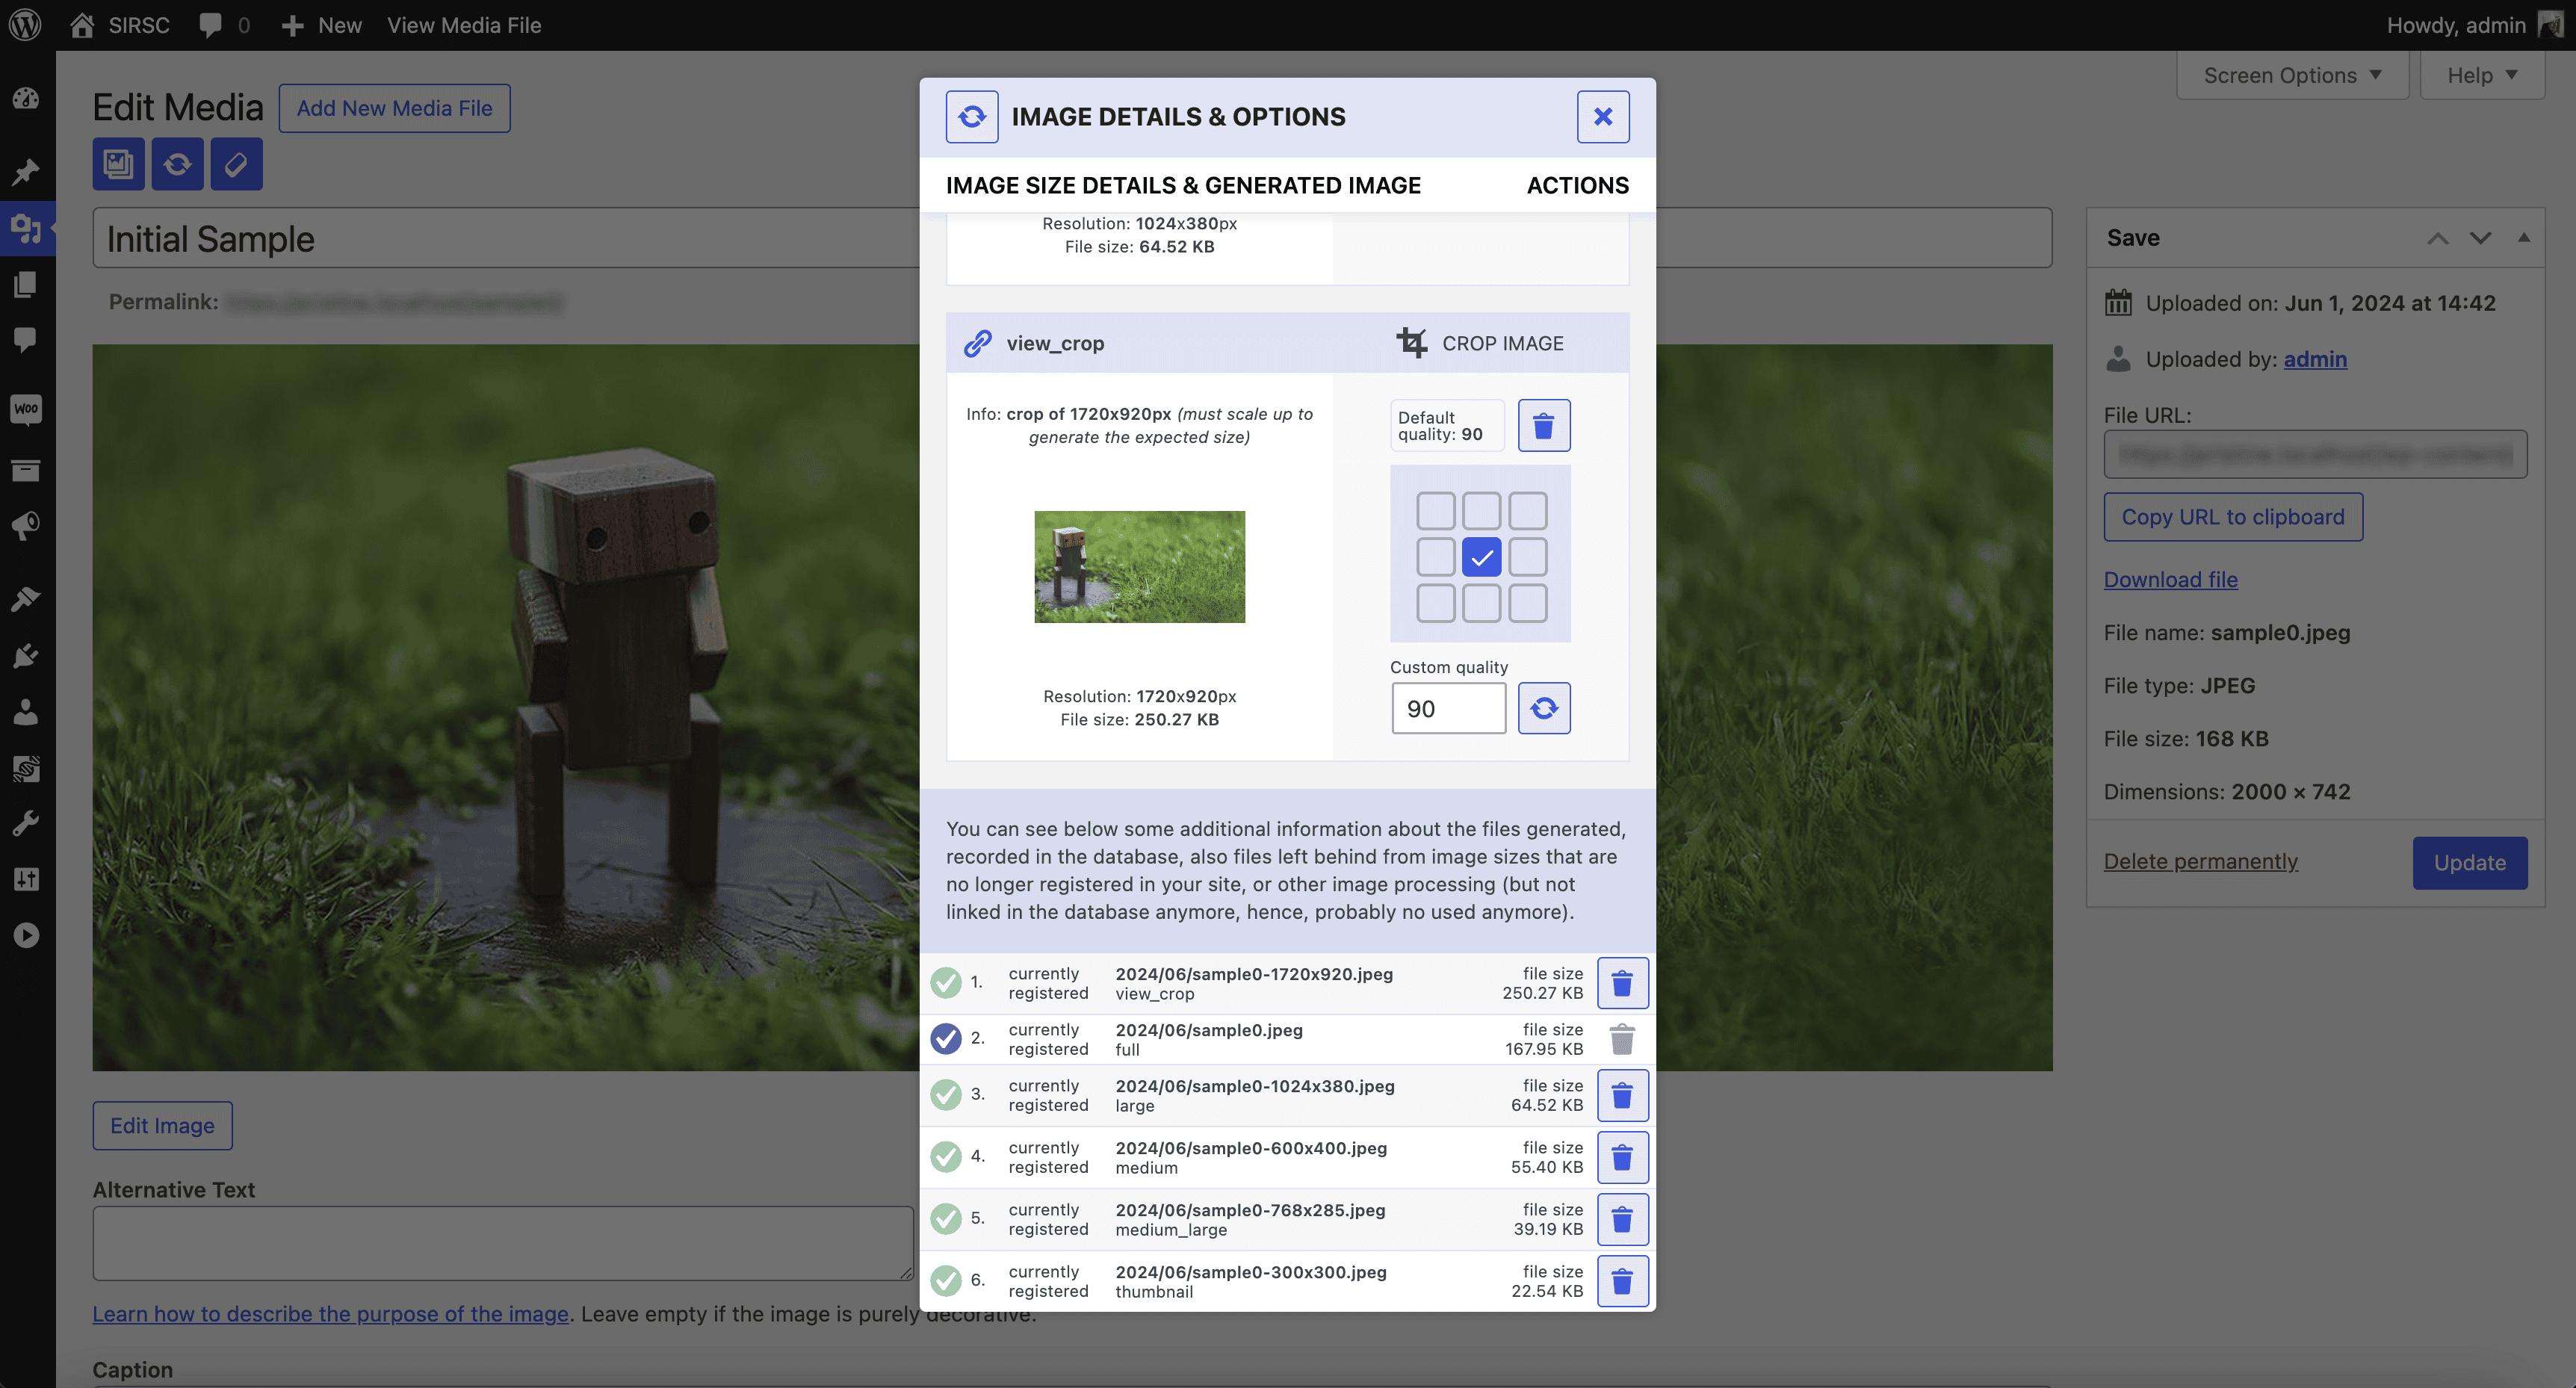Viewport: 2576px width, 1388px height.
Task: Open the WooCommerce sidebar icon
Action: [26, 409]
